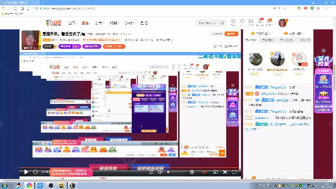This screenshot has height=189, width=336.
Task: Click the rank-two contributor landscape avatar
Action: coord(256,59)
